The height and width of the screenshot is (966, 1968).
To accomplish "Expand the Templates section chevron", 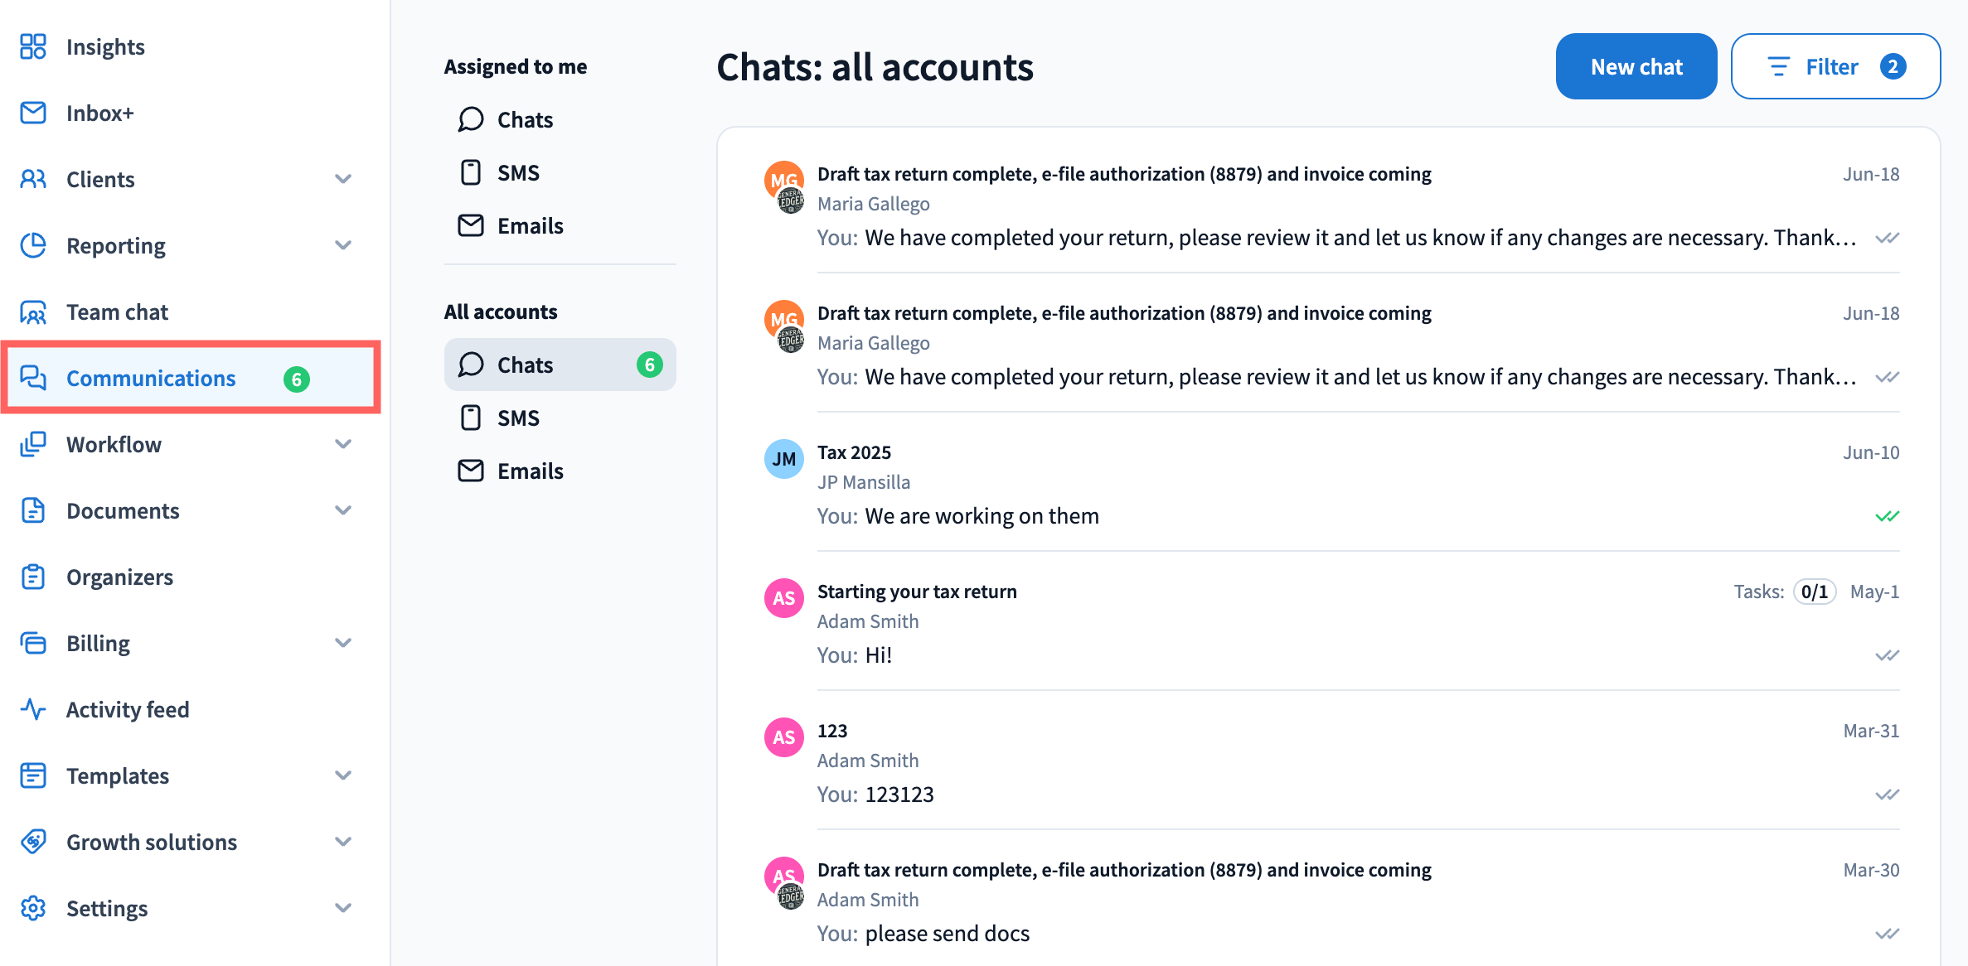I will pyautogui.click(x=343, y=775).
